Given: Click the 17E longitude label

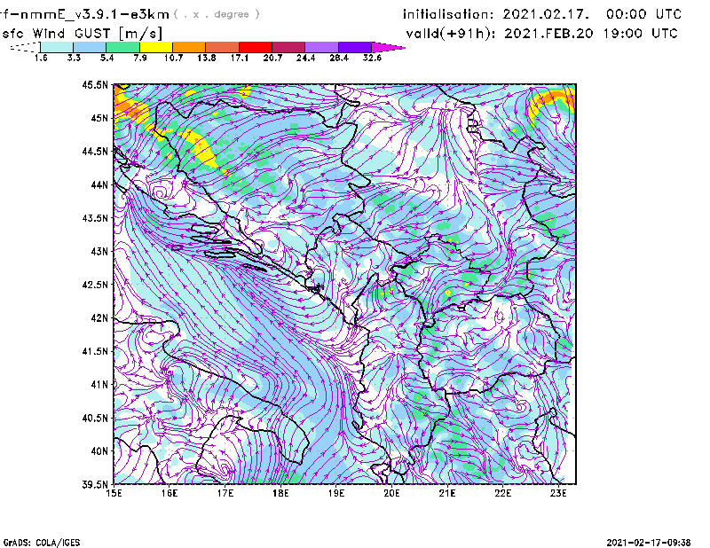Looking at the screenshot, I should [225, 493].
